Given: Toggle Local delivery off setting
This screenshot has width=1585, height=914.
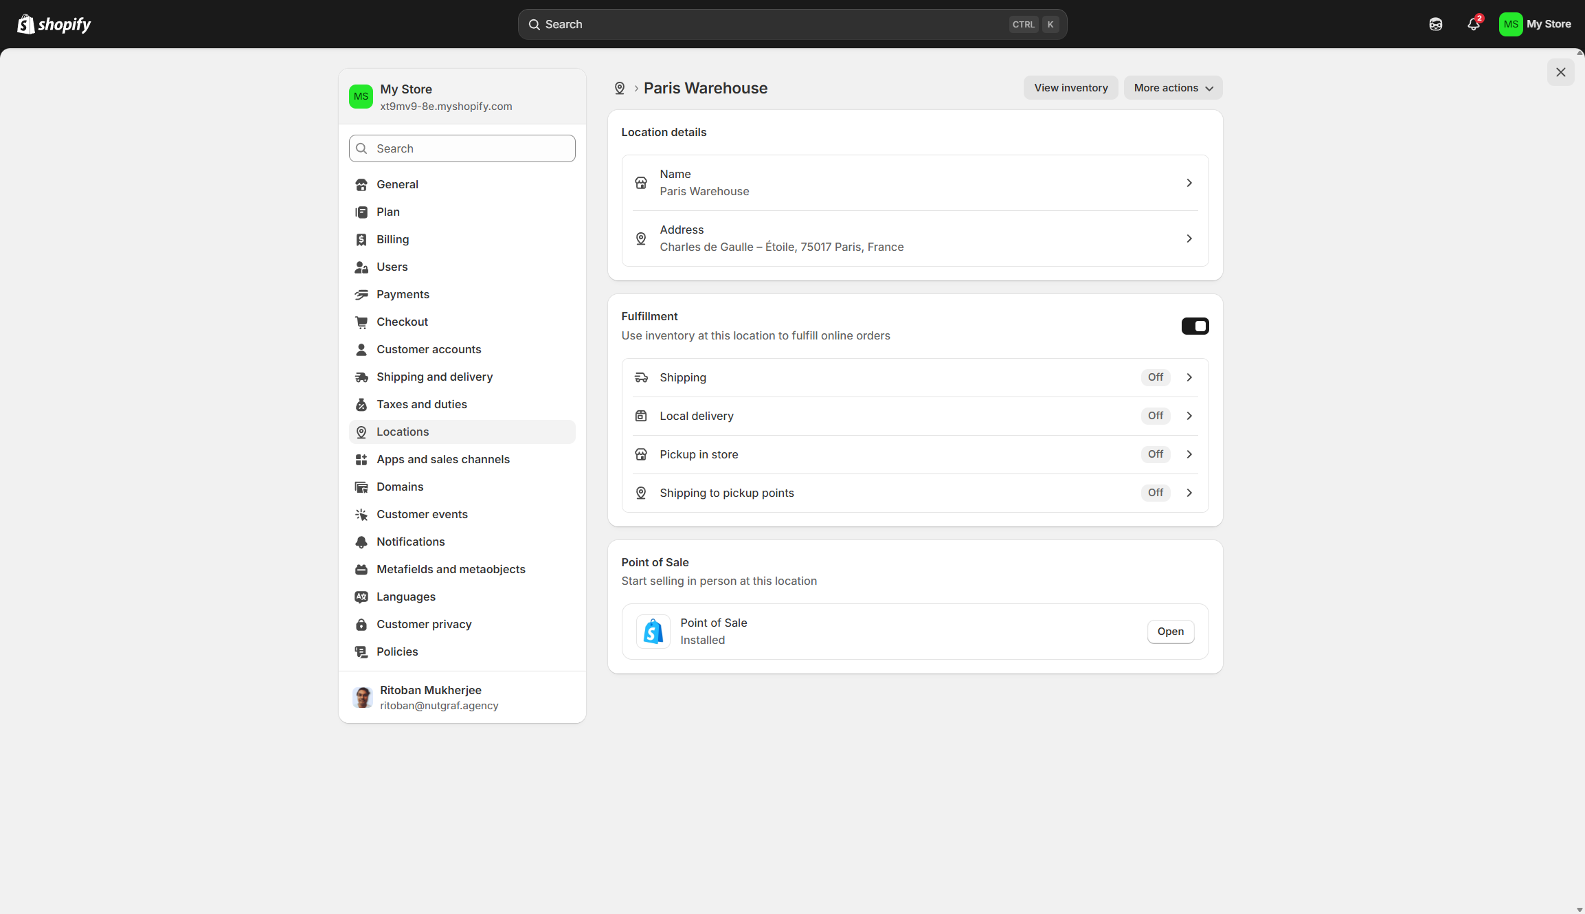Looking at the screenshot, I should click(1155, 416).
